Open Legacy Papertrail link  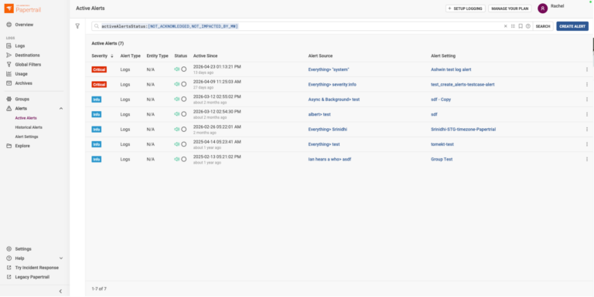click(32, 277)
